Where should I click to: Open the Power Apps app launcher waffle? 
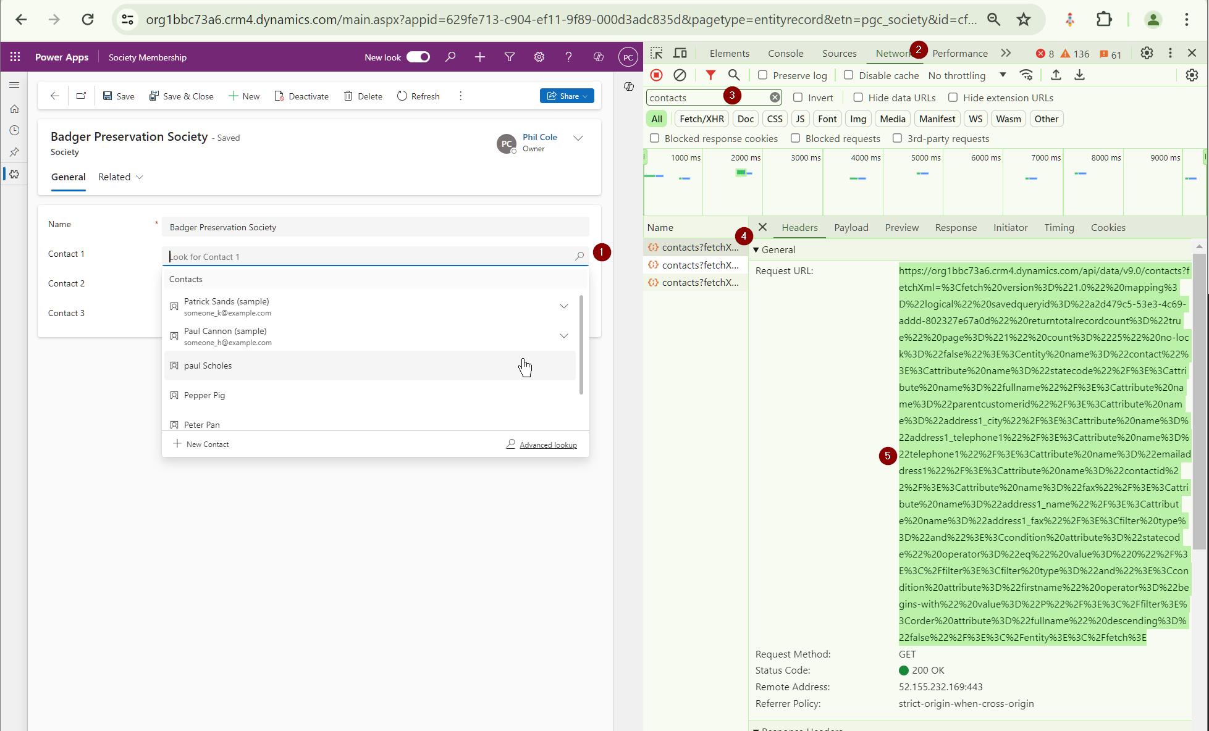click(15, 57)
